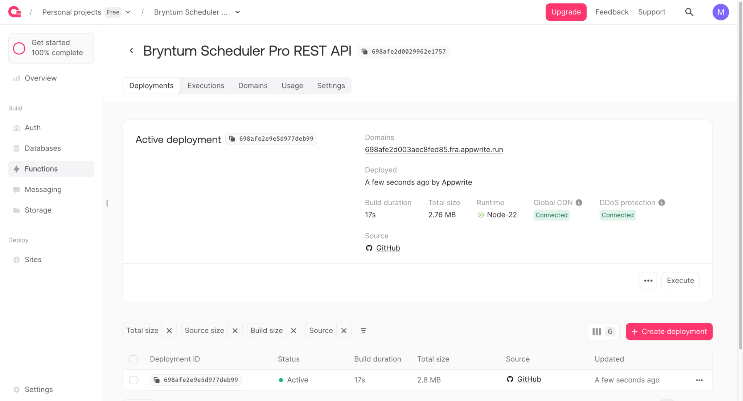Click DDoS protection info icon

click(662, 203)
